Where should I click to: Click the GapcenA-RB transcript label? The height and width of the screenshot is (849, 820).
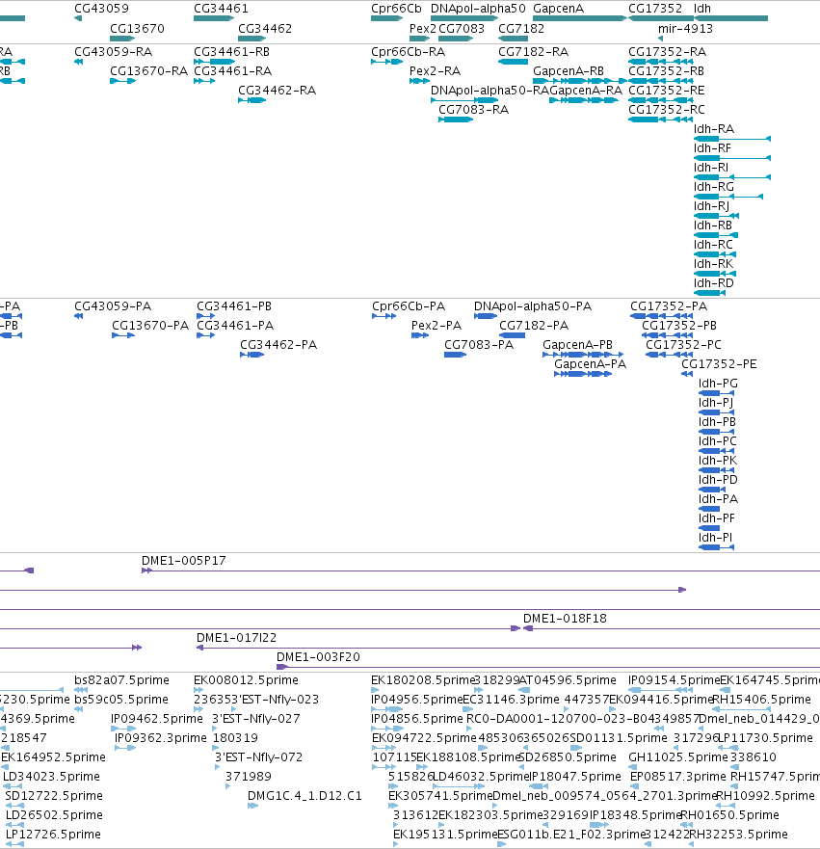coord(569,71)
